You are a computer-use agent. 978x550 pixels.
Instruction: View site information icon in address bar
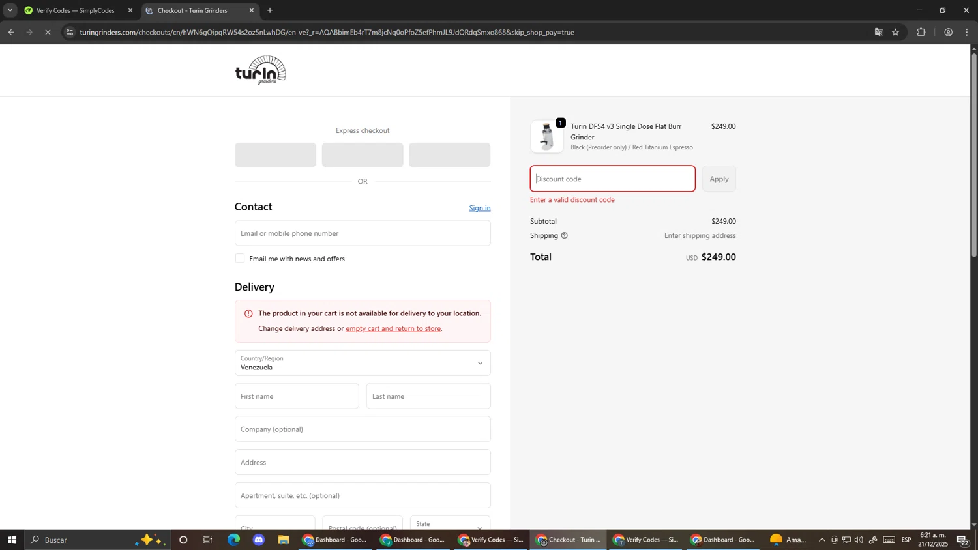click(x=70, y=32)
